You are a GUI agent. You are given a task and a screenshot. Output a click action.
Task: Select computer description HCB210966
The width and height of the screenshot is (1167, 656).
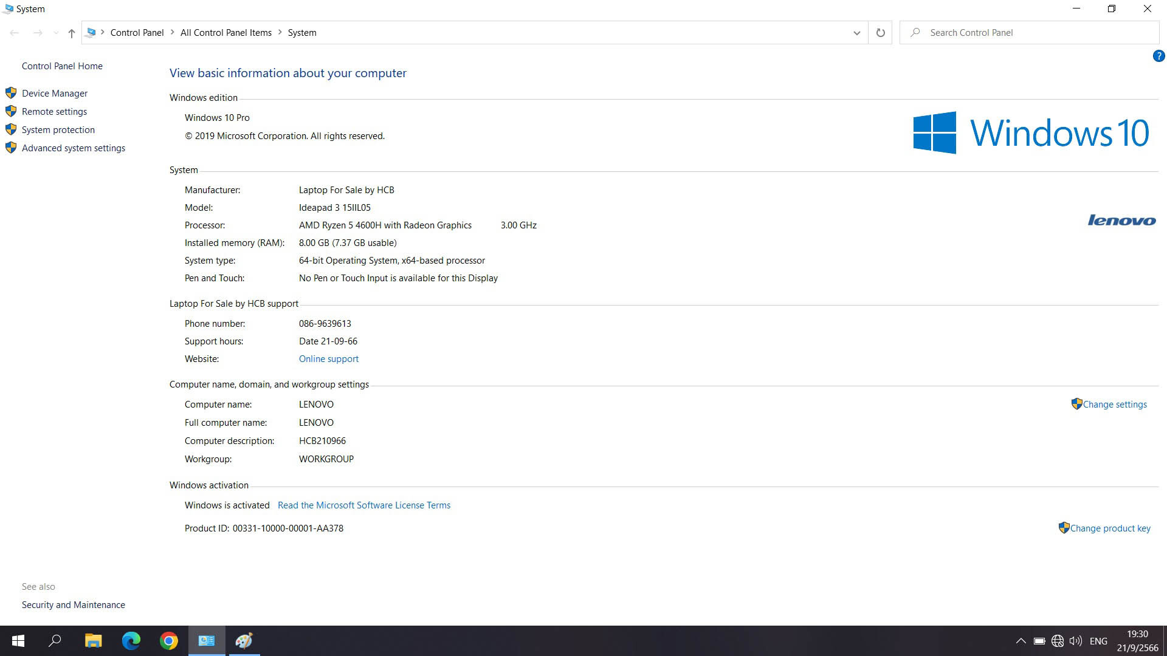pyautogui.click(x=322, y=441)
